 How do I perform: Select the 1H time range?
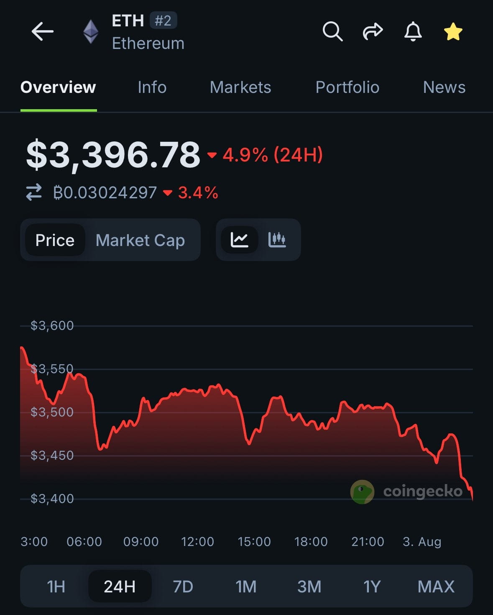[56, 587]
